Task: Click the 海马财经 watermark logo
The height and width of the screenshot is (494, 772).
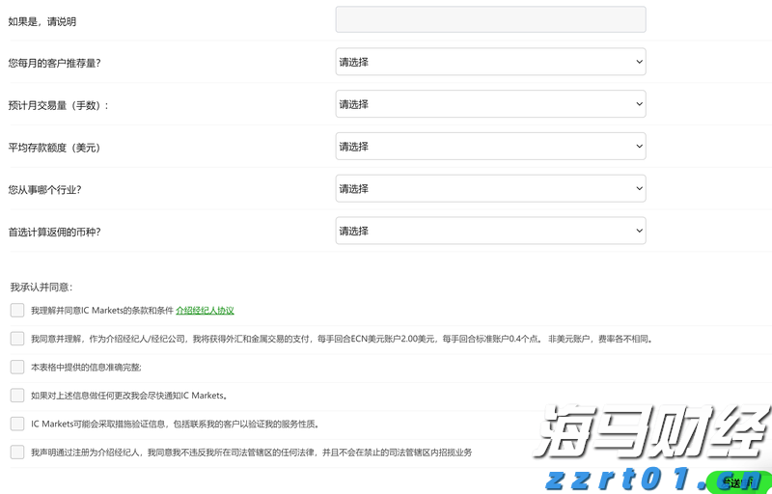Action: tap(654, 432)
